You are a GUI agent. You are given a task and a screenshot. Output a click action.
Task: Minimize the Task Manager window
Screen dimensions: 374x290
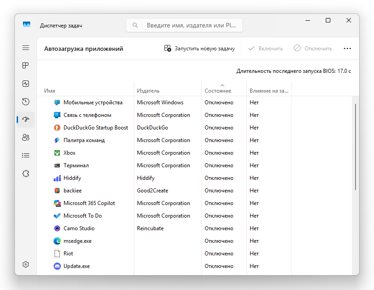pyautogui.click(x=308, y=21)
